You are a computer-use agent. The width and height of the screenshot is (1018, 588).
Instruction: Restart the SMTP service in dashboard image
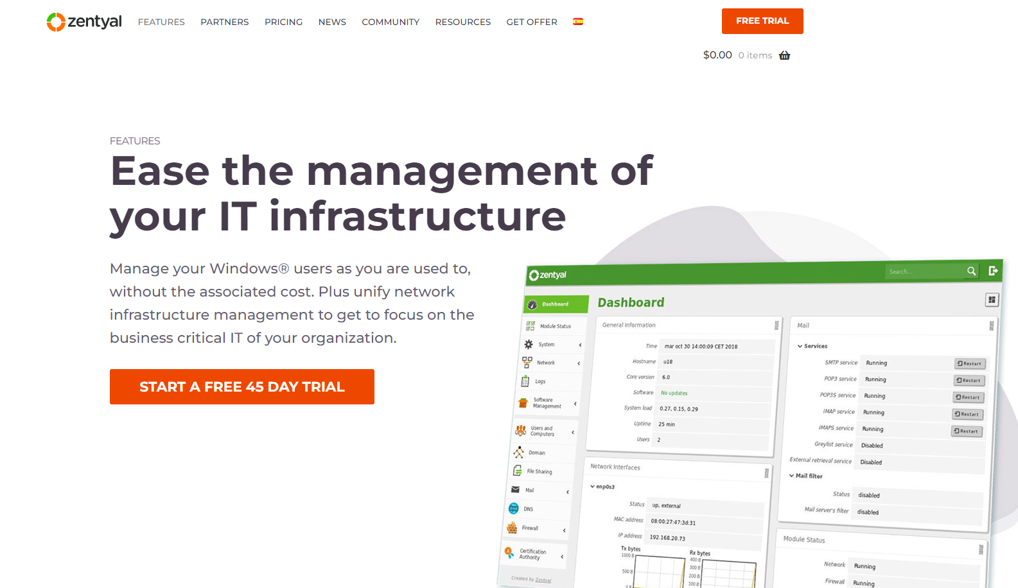pos(970,363)
